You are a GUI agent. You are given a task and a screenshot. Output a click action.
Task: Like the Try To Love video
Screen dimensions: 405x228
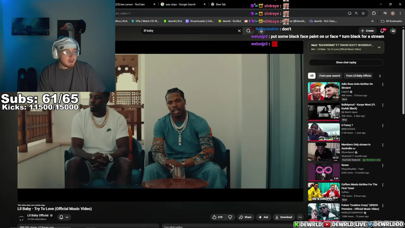[217, 217]
